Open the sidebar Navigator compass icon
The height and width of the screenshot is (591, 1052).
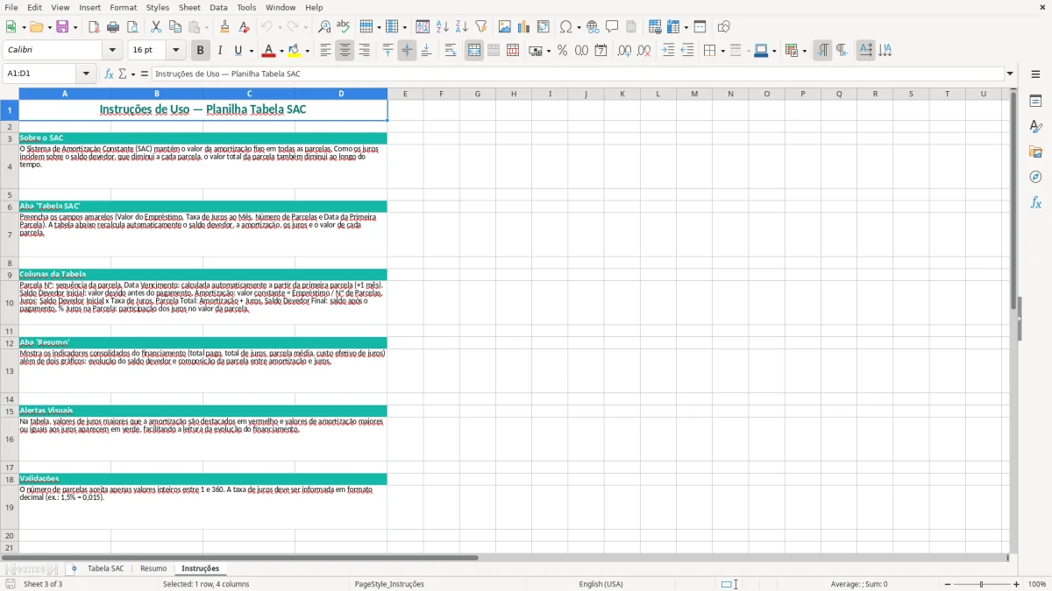1035,177
